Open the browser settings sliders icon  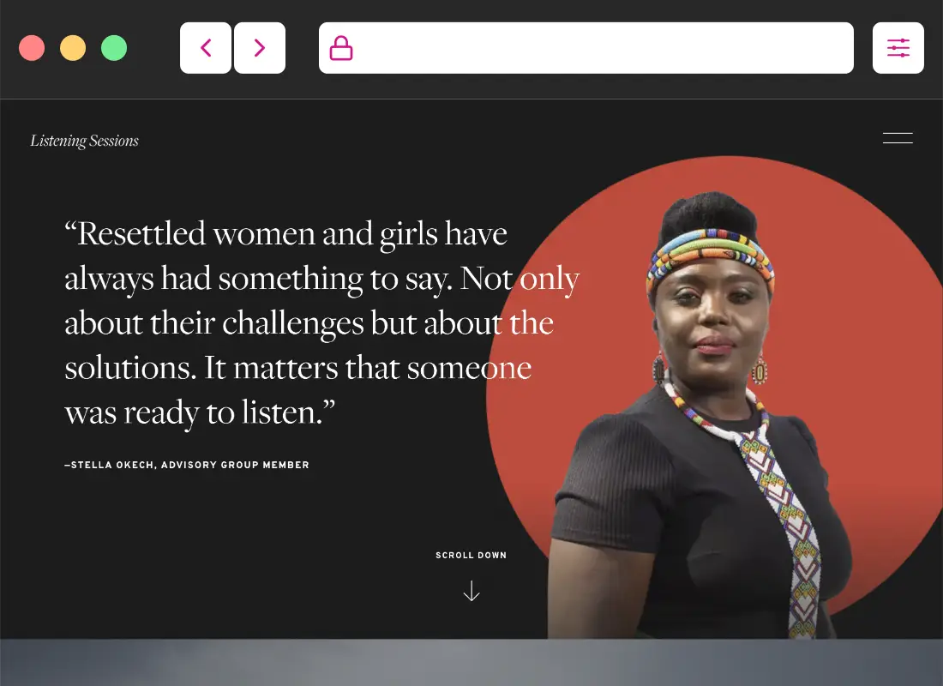pos(898,48)
